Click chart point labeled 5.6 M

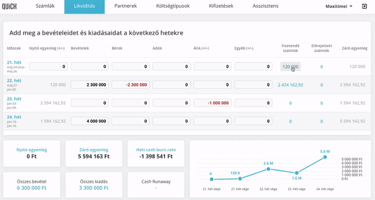325,157
